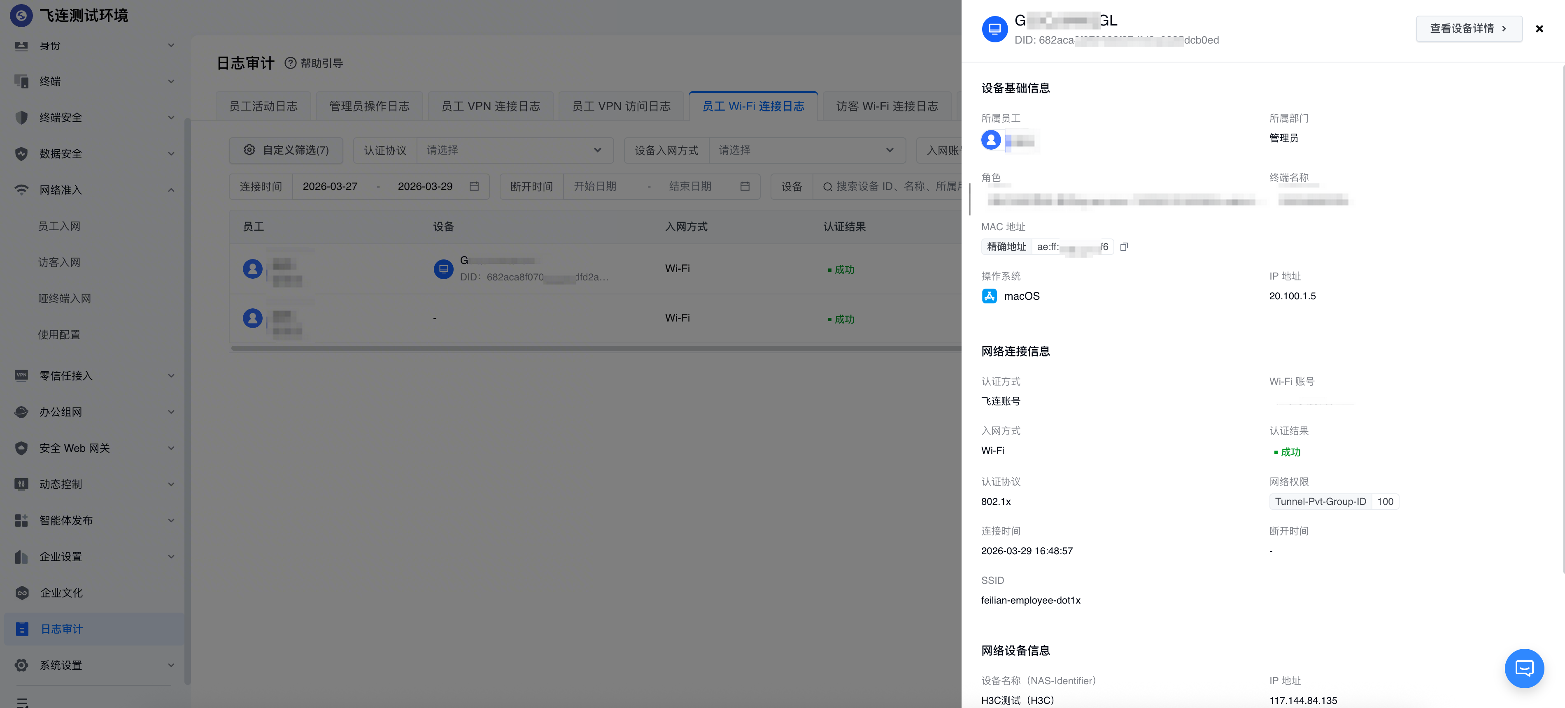Viewport: 1565px width, 708px height.
Task: Click the 企业设置 sidebar icon
Action: pos(21,556)
